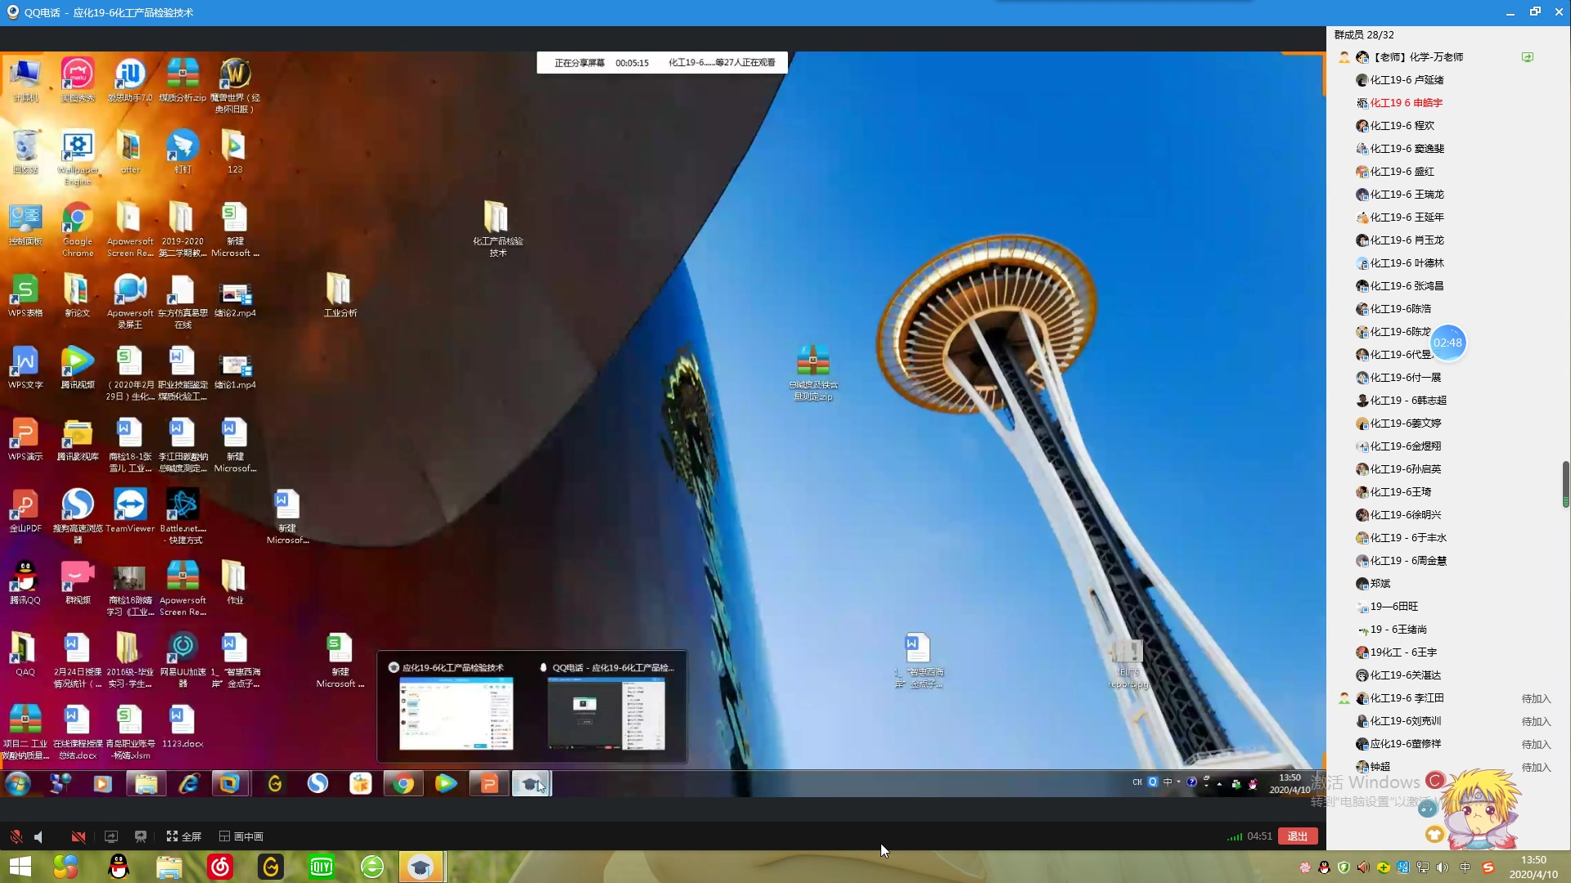The width and height of the screenshot is (1571, 883).
Task: Switch to 全屏 full screen mode
Action: point(184,836)
